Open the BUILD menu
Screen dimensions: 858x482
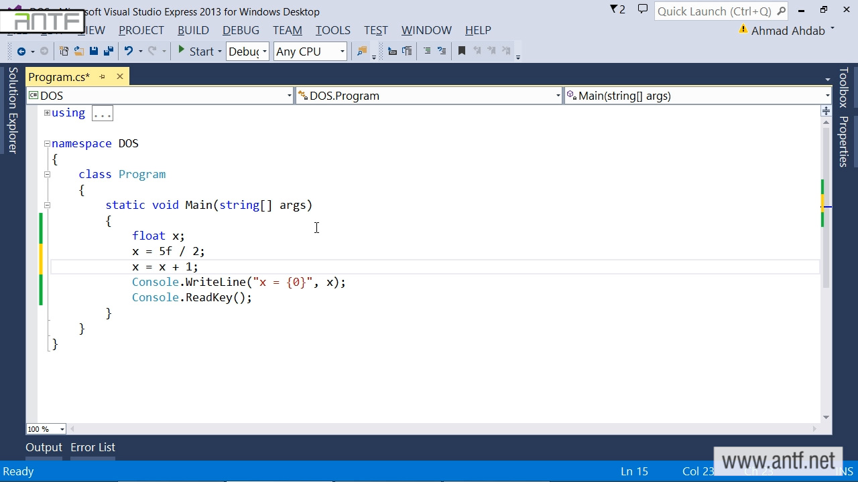(x=193, y=30)
